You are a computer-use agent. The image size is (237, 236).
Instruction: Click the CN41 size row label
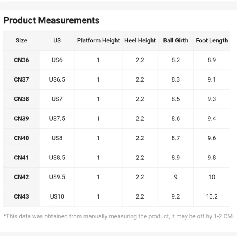pos(21,158)
